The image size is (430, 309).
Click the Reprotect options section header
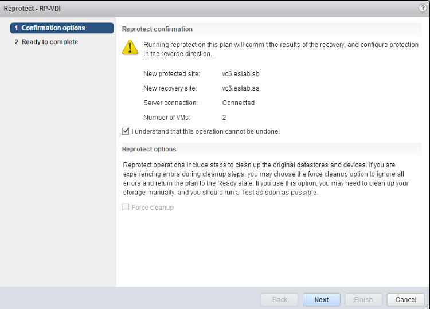(x=149, y=149)
